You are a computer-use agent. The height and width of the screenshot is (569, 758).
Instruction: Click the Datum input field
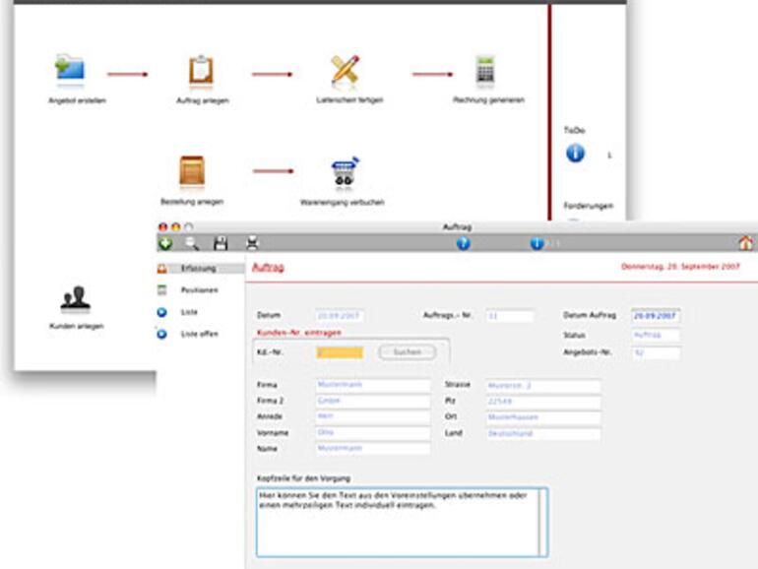pos(340,316)
